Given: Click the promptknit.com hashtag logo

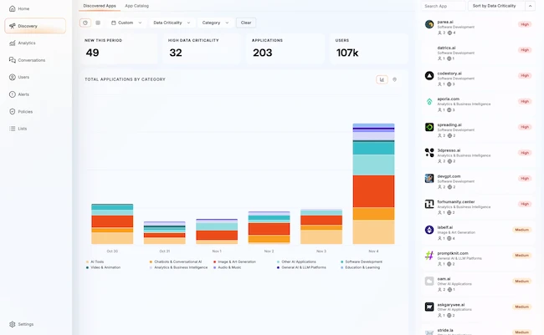Looking at the screenshot, I should point(429,256).
